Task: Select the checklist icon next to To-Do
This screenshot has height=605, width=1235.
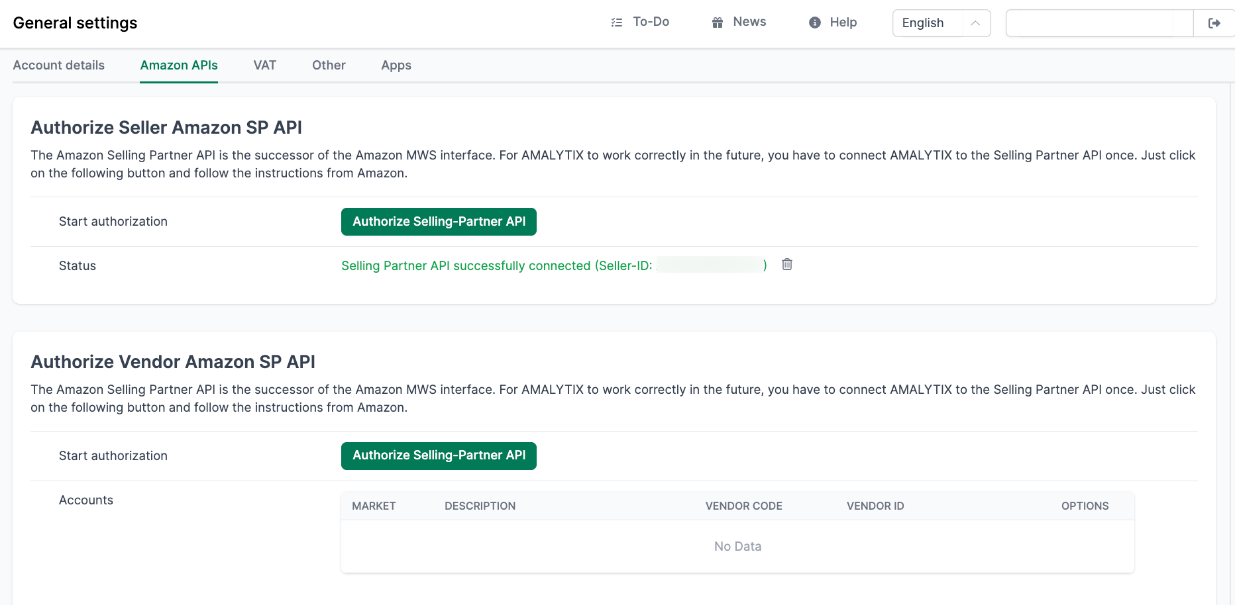Action: [x=617, y=22]
